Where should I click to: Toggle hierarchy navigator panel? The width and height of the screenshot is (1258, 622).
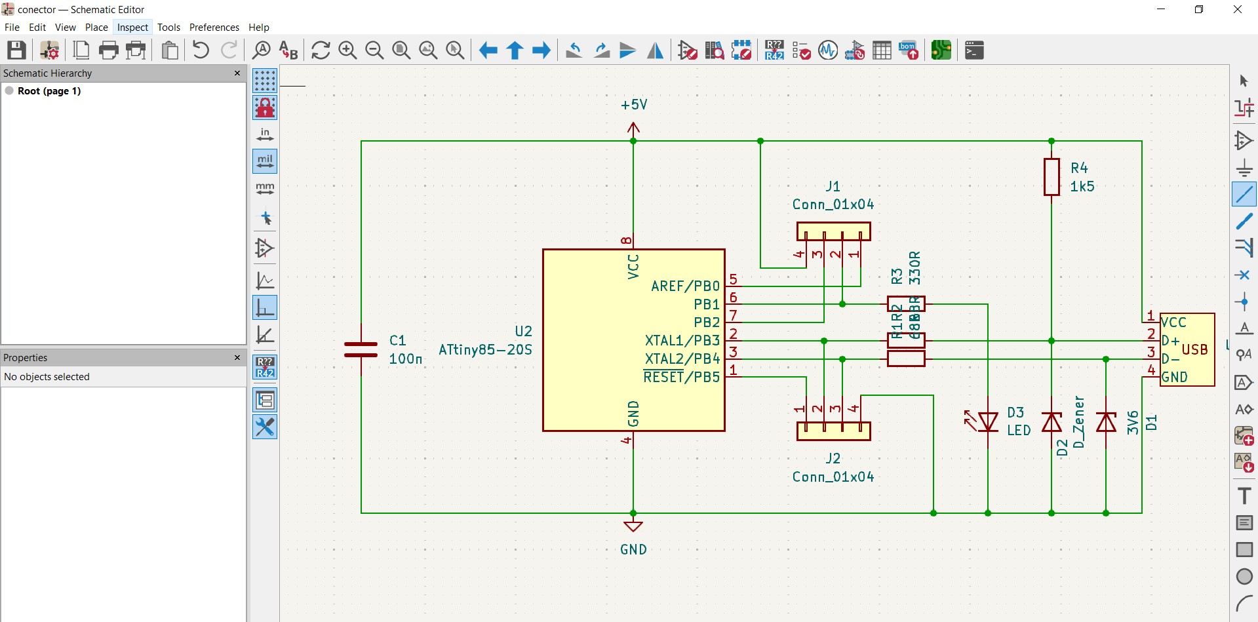coord(265,400)
